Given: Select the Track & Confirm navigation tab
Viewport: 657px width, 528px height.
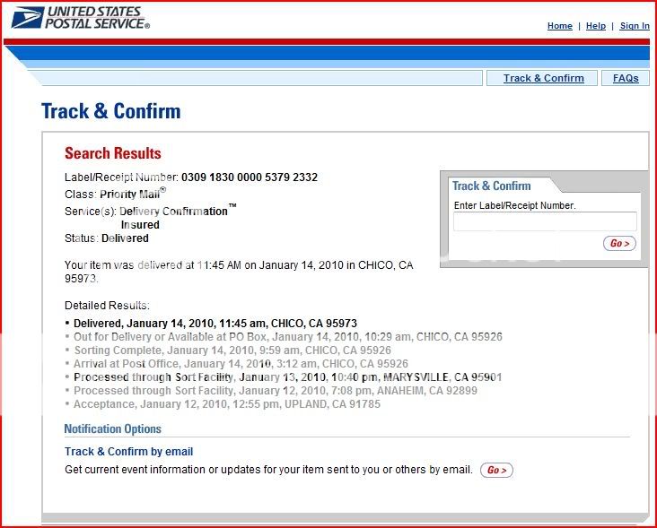Looking at the screenshot, I should [x=543, y=78].
